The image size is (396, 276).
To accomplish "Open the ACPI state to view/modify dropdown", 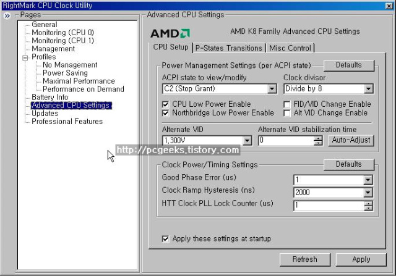I will (x=272, y=89).
